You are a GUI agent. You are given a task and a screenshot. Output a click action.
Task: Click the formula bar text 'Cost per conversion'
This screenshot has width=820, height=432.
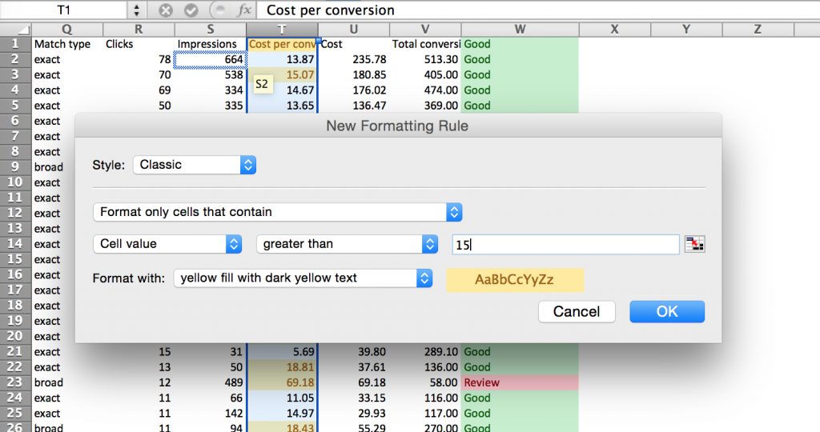(331, 10)
